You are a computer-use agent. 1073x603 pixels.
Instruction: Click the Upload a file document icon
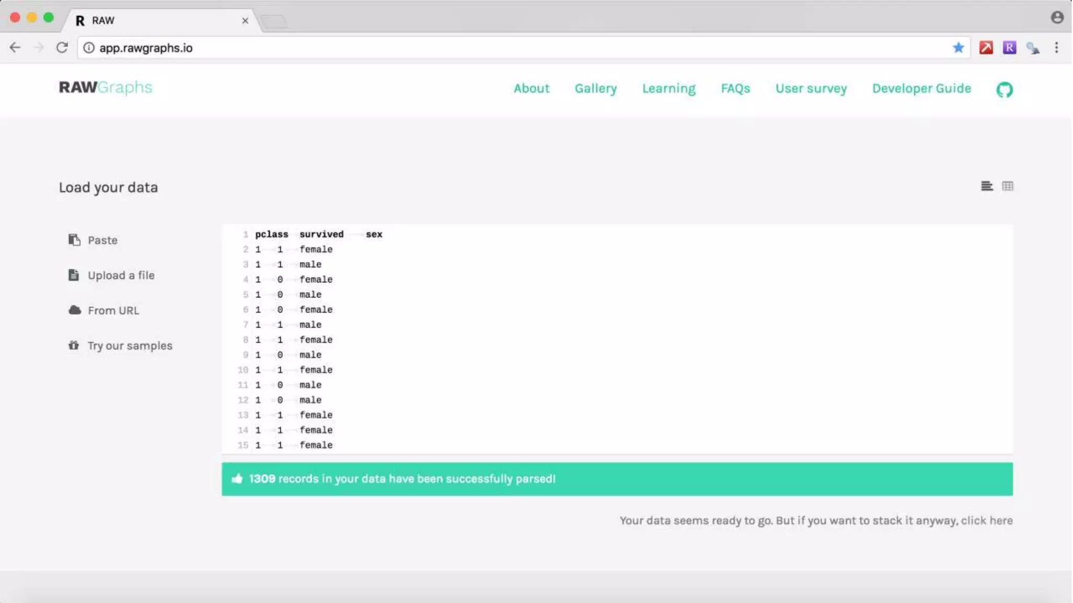pos(74,275)
